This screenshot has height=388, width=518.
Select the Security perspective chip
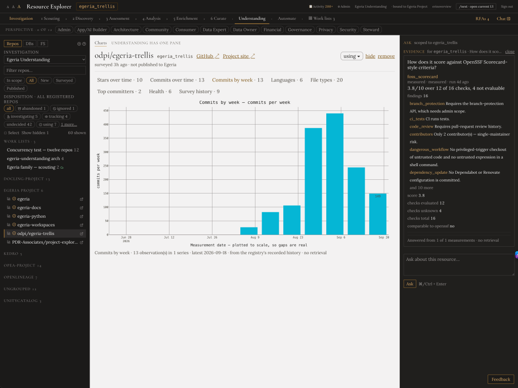point(348,30)
